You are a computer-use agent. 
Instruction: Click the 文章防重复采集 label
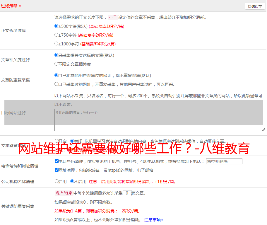click(x=16, y=80)
